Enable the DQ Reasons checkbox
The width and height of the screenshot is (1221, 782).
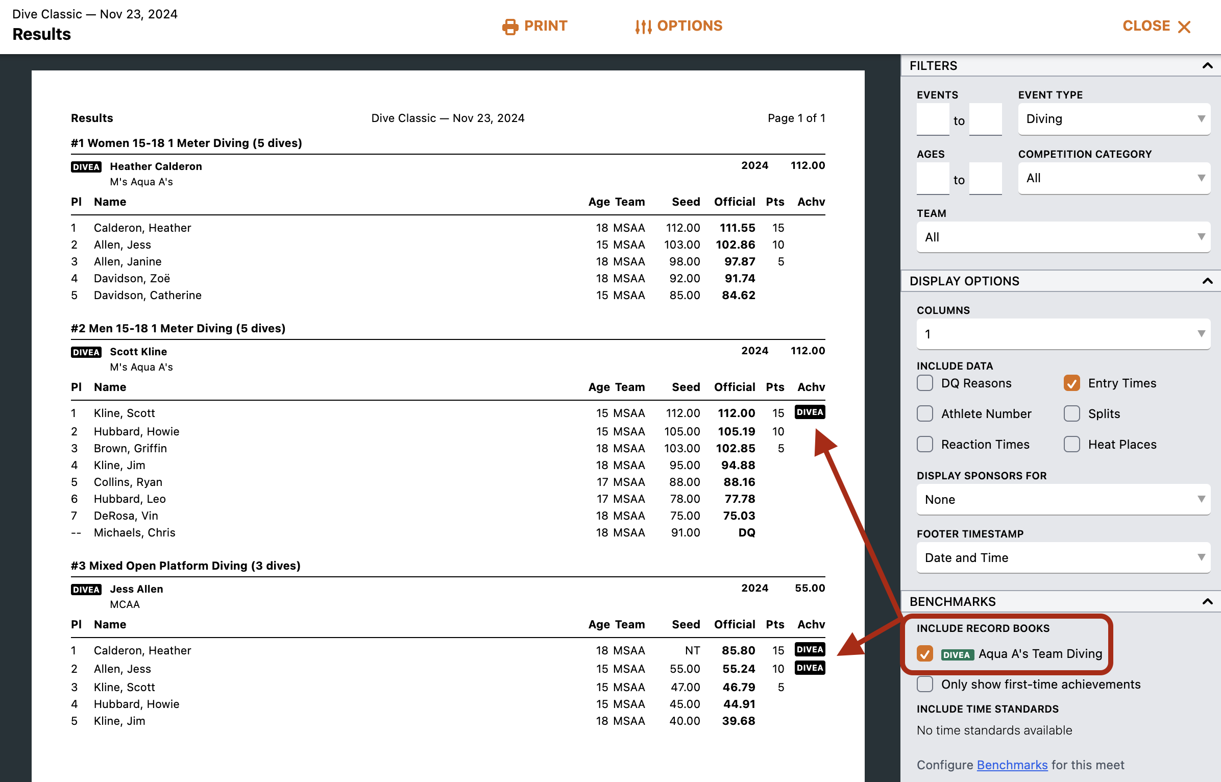point(925,383)
